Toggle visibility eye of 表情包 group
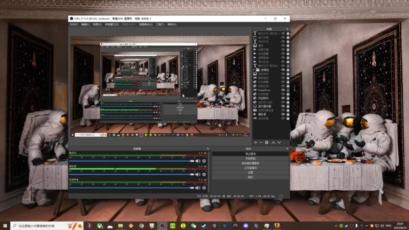409x230 pixels. pyautogui.click(x=283, y=70)
